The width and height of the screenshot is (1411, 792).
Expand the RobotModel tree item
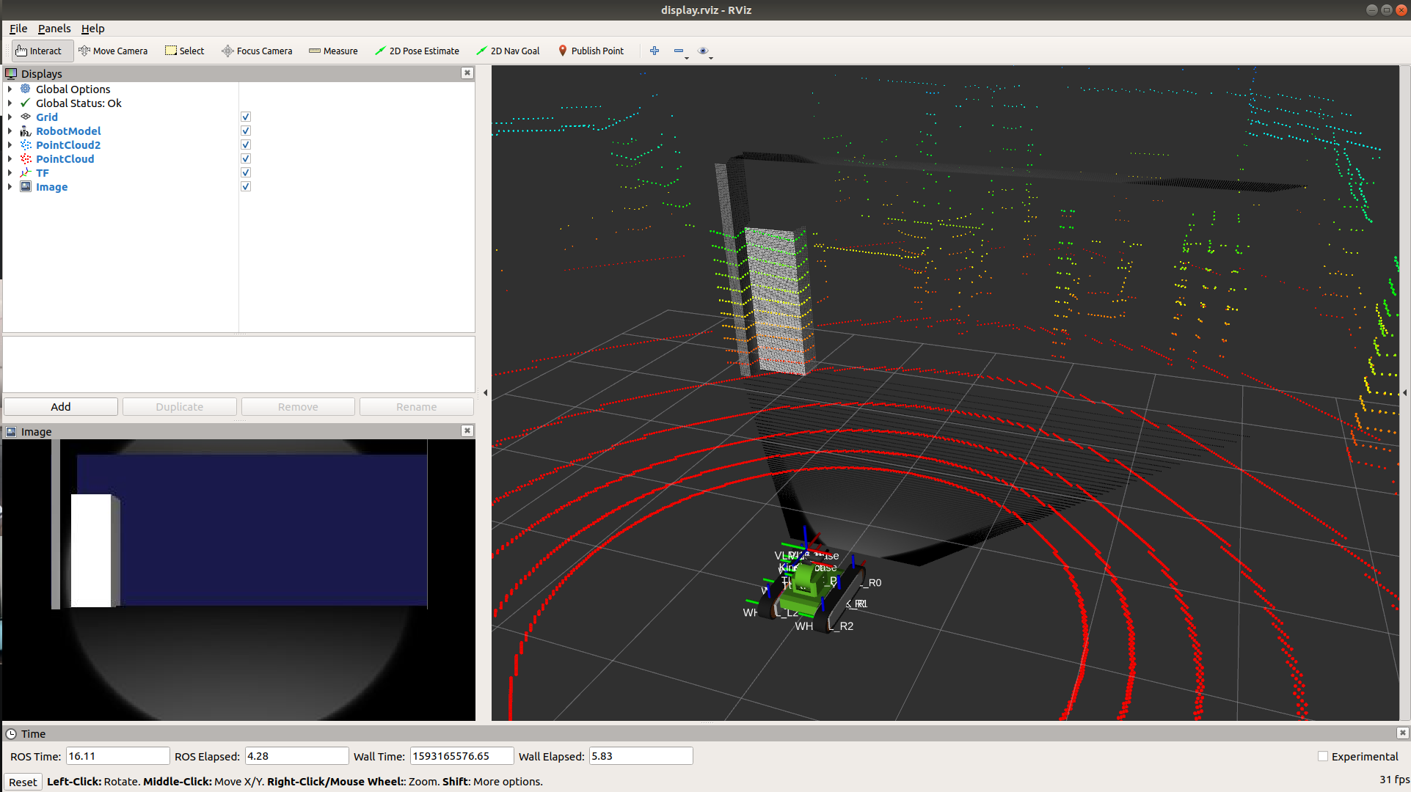point(10,131)
